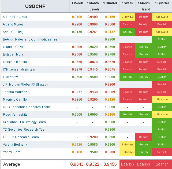Click the Average 1 Quarter level 0.9455
Screen dimensions: 172x169
tap(110, 164)
